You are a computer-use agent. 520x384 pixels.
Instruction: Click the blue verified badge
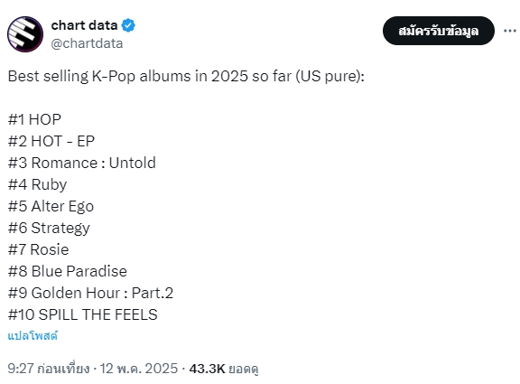click(x=128, y=25)
